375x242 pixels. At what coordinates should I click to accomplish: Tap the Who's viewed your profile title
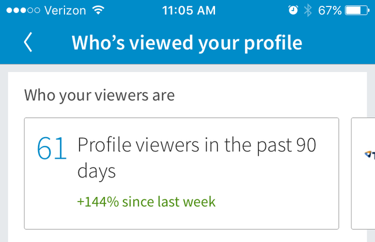(187, 43)
